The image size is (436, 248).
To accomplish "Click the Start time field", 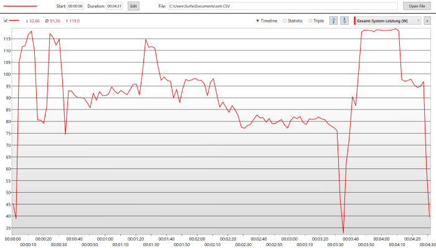I will pos(75,6).
